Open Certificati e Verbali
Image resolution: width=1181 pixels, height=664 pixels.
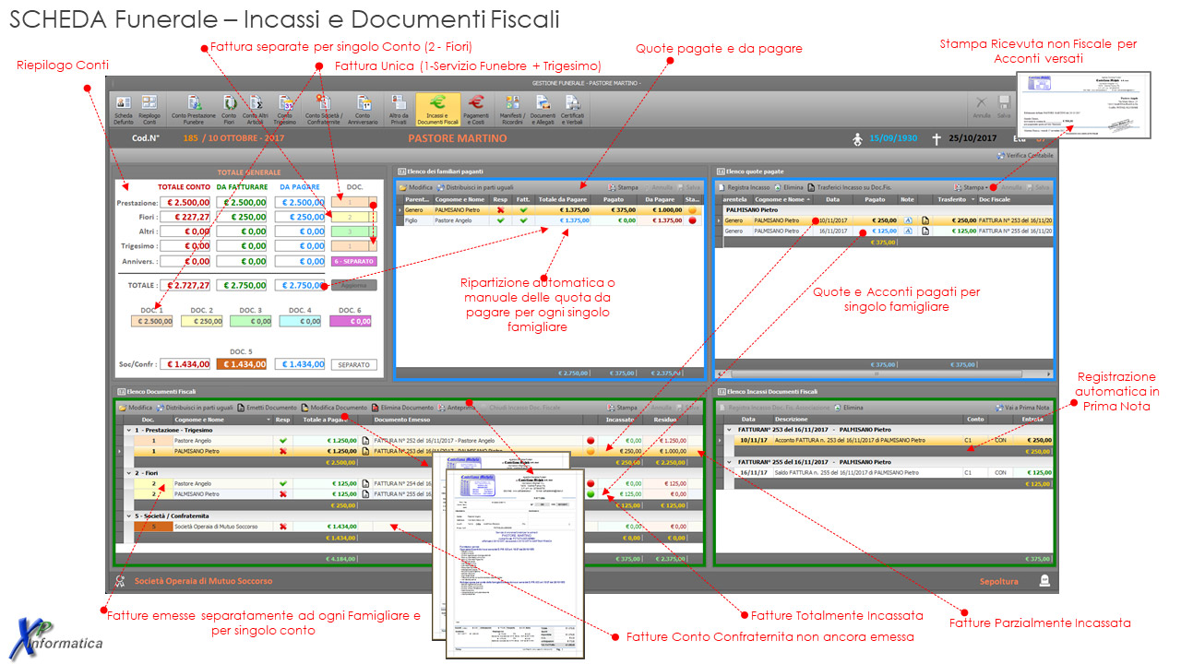pyautogui.click(x=572, y=109)
